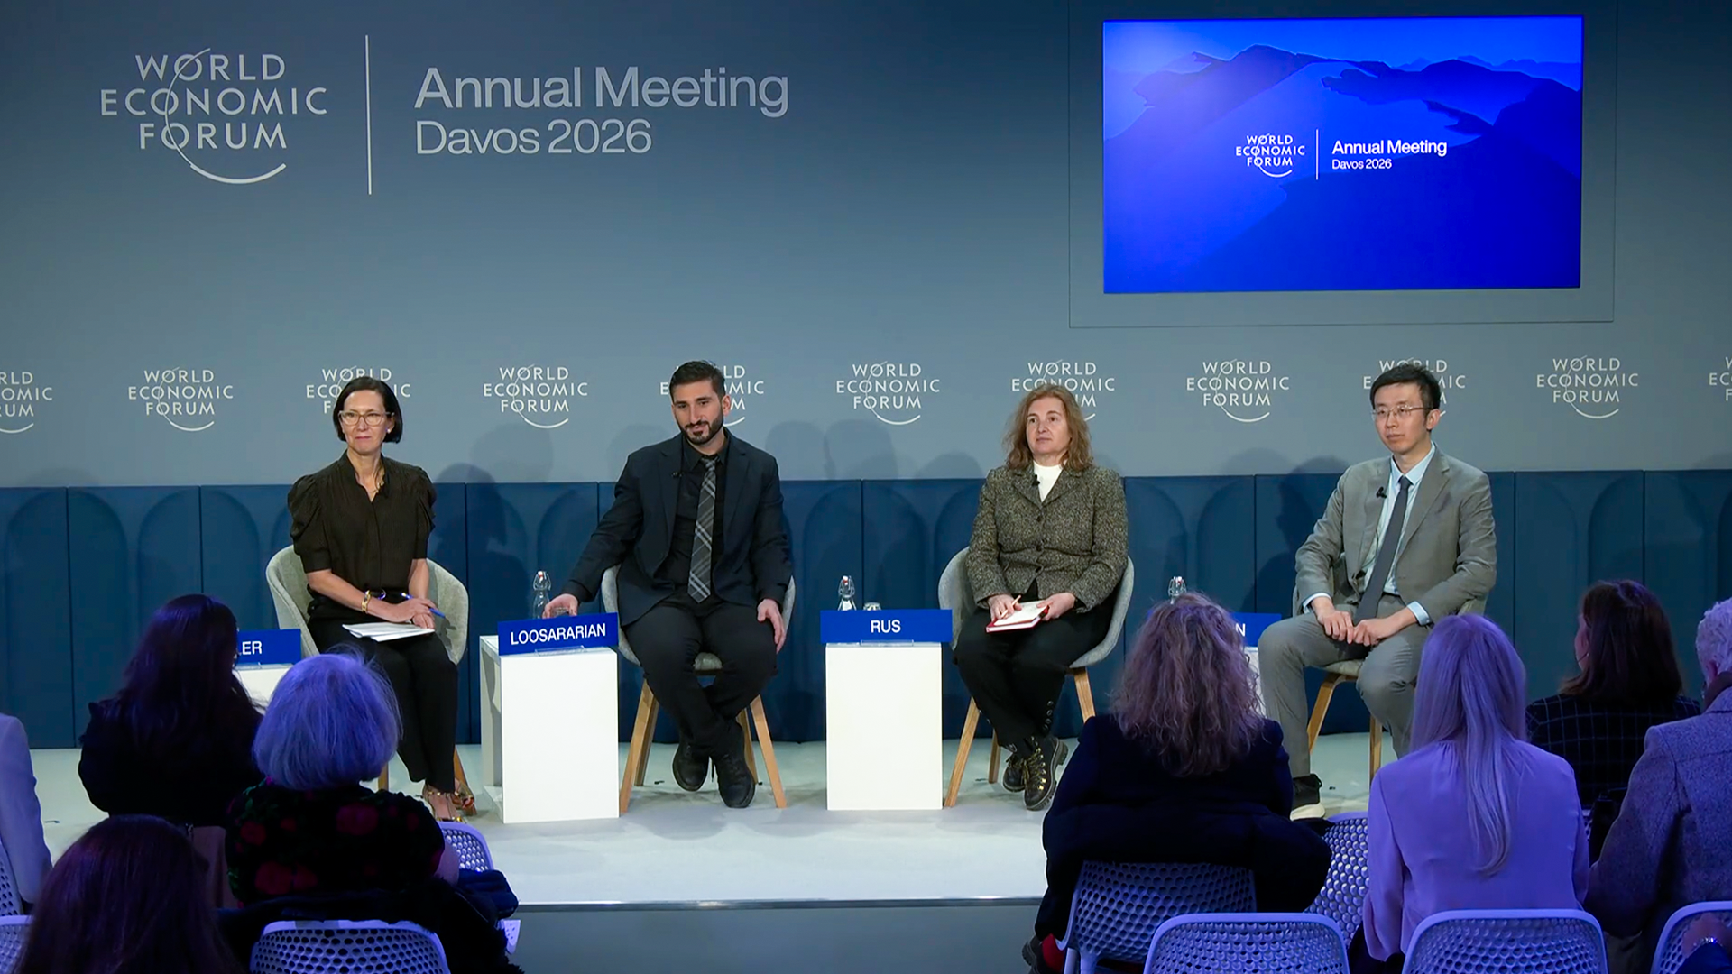Click the white pedestal below the RUS sign
Screen dimensions: 1732x974
[883, 725]
